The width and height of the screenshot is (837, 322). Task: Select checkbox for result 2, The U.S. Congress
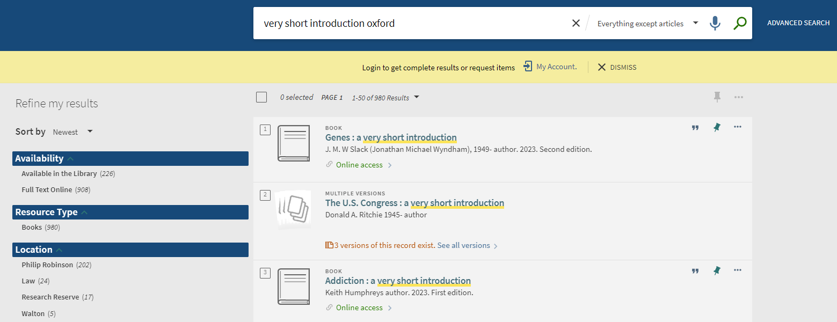[x=265, y=195]
